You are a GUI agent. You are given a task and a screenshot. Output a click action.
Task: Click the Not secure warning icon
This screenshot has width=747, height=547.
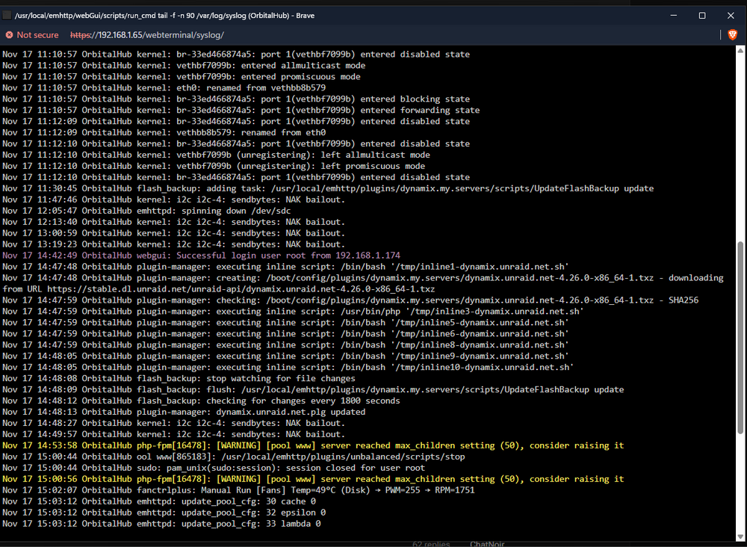pyautogui.click(x=9, y=35)
